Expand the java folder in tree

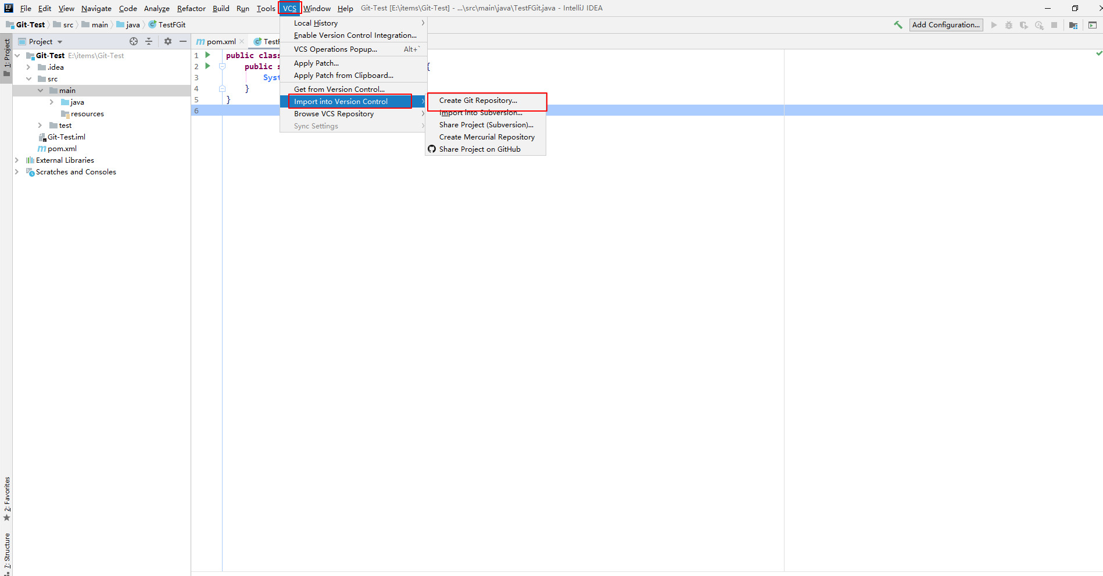pos(52,102)
